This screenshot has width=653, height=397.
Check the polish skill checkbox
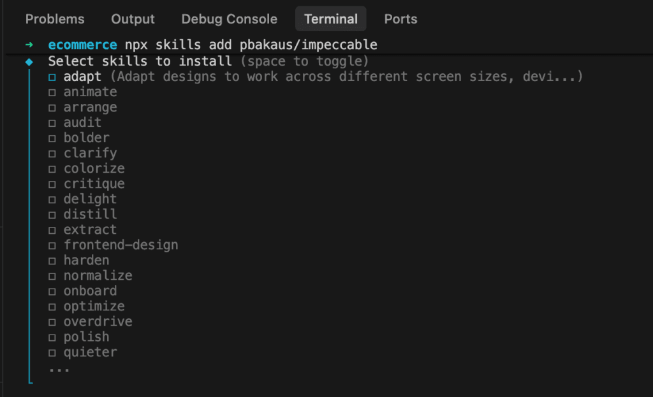(x=52, y=337)
